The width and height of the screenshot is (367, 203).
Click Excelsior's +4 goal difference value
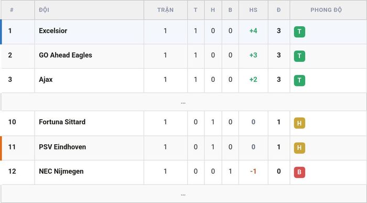(x=253, y=30)
